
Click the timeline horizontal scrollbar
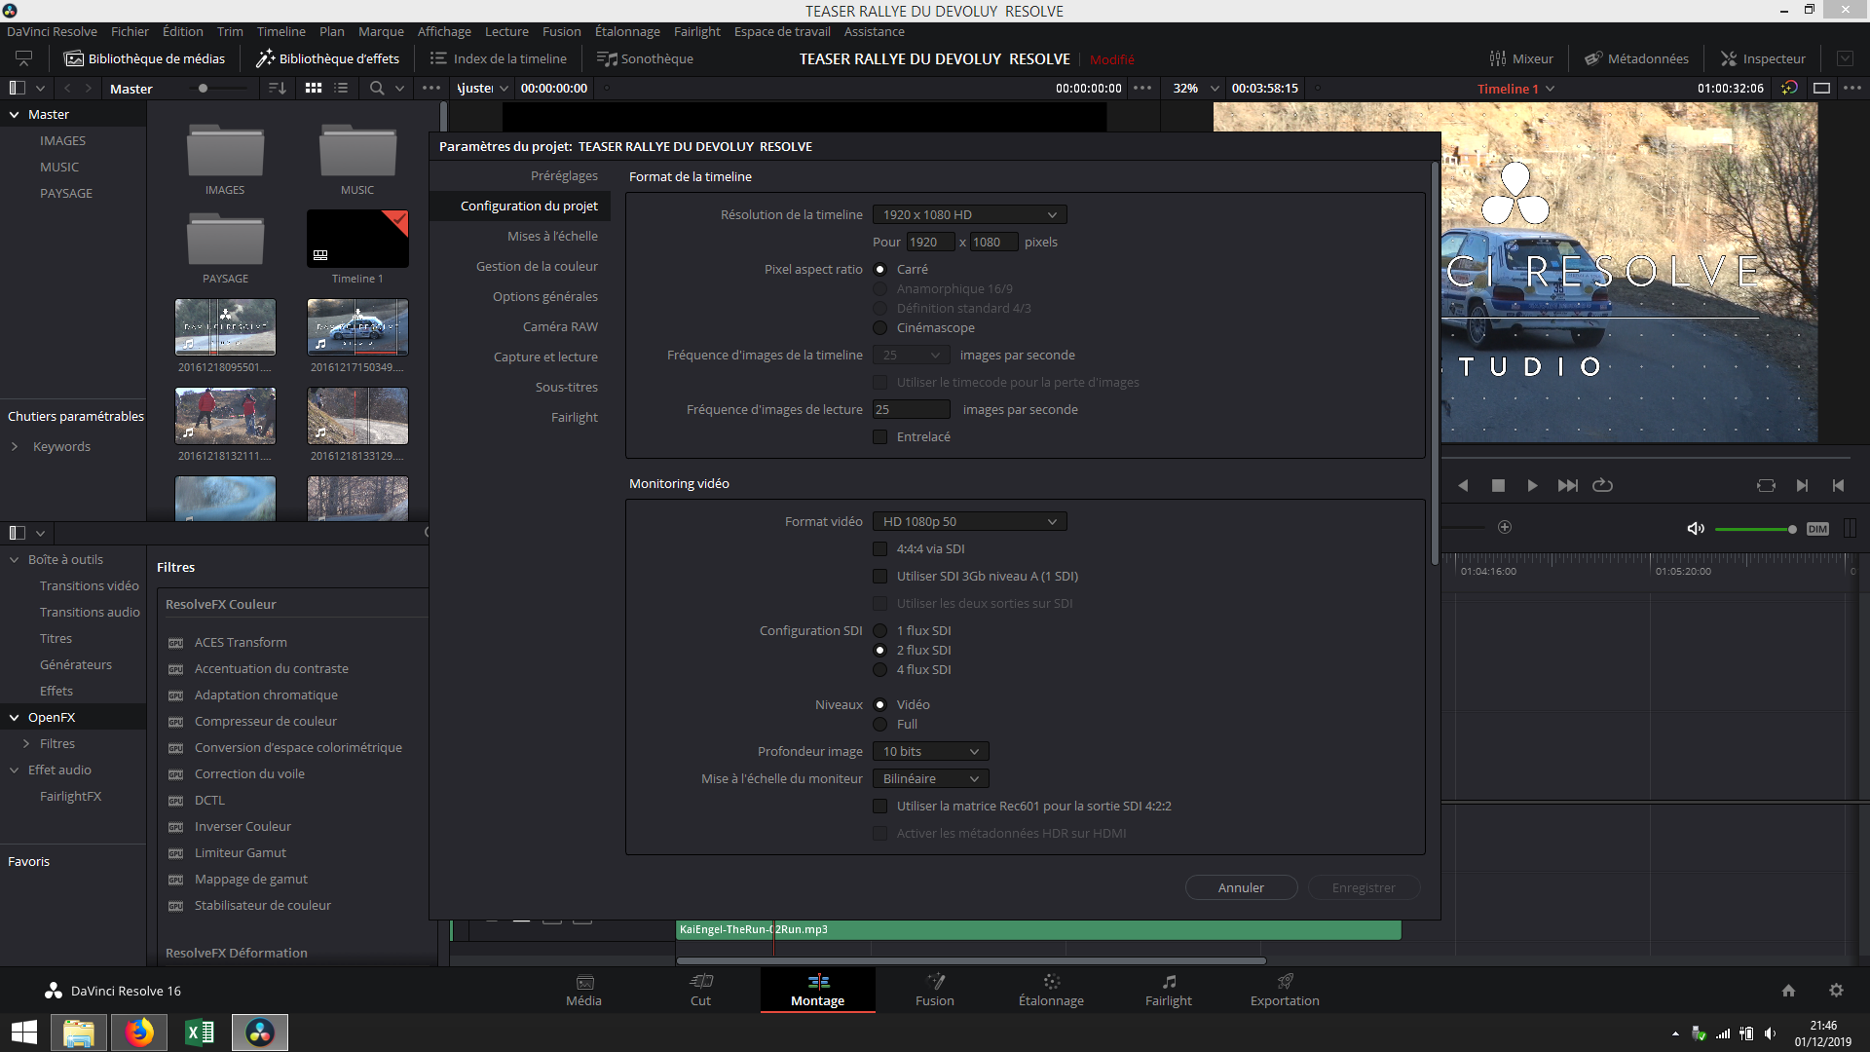click(x=971, y=960)
